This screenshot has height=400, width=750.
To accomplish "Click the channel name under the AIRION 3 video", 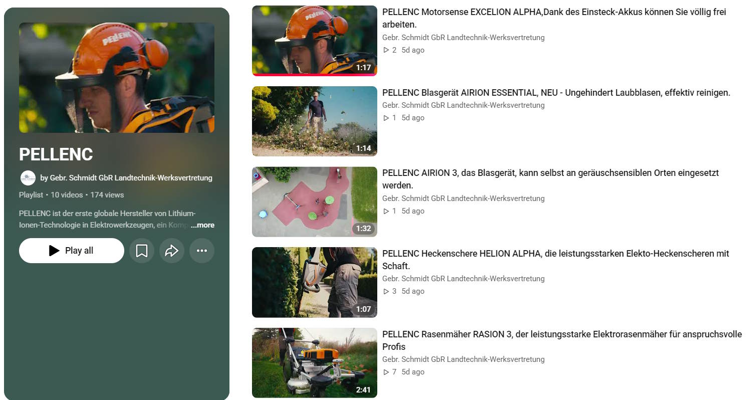I will tap(463, 198).
